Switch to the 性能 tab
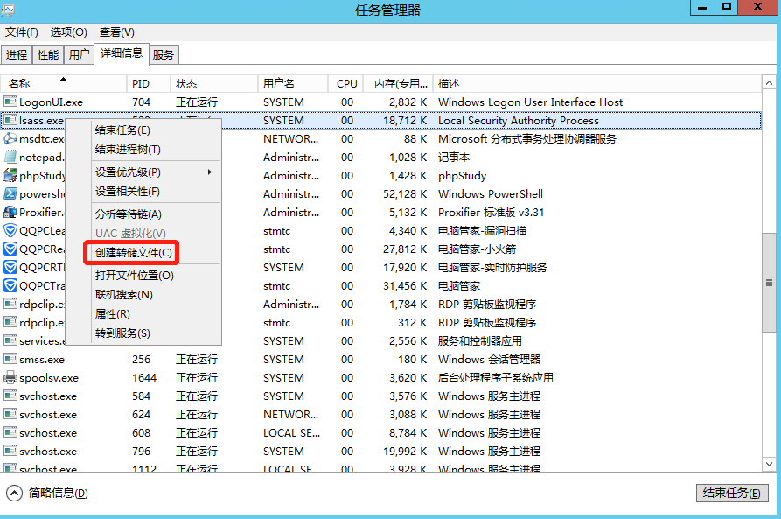Screen dimensions: 781x519 pos(48,54)
